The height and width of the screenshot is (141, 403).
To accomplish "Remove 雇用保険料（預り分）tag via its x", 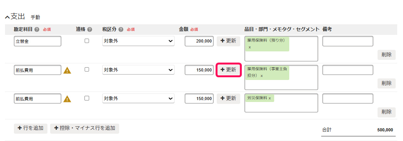I will tap(250, 48).
